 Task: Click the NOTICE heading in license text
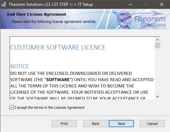20,66
